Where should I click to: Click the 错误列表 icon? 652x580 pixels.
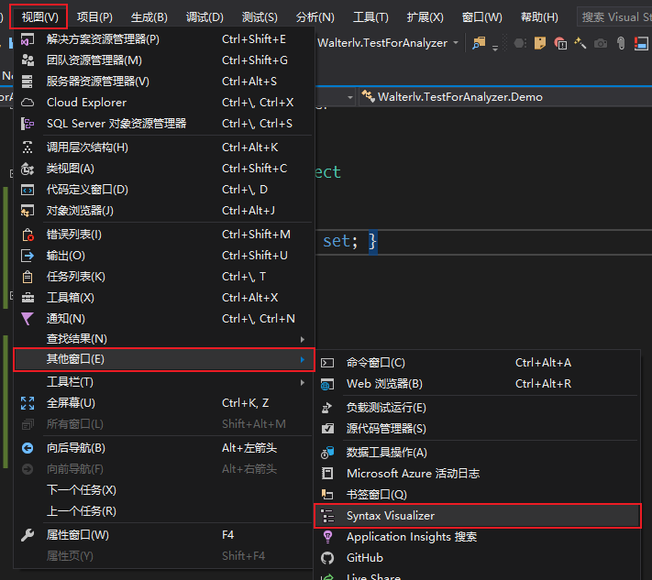[28, 235]
